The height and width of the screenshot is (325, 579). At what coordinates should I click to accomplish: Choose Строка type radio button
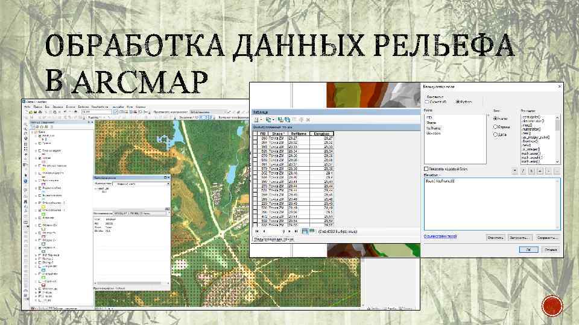click(496, 126)
